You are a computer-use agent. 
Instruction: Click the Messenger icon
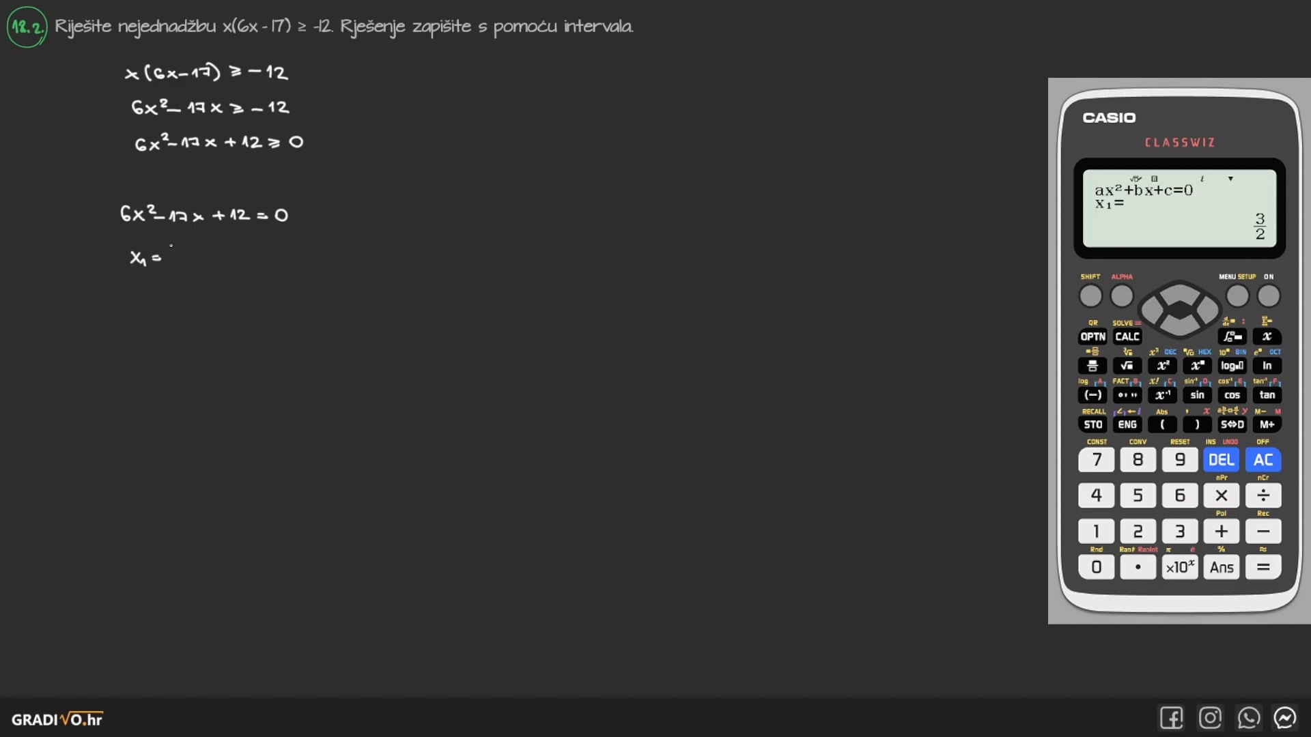tap(1285, 718)
